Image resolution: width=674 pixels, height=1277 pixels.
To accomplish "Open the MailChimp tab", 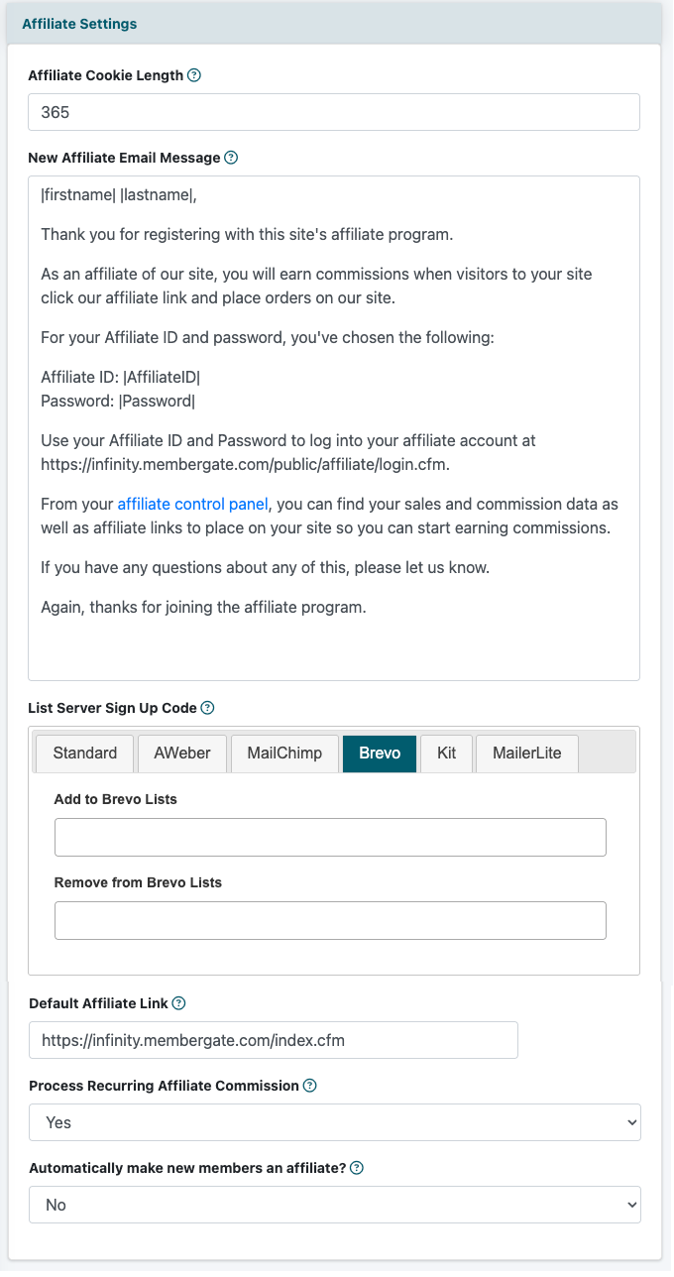I will [x=284, y=754].
